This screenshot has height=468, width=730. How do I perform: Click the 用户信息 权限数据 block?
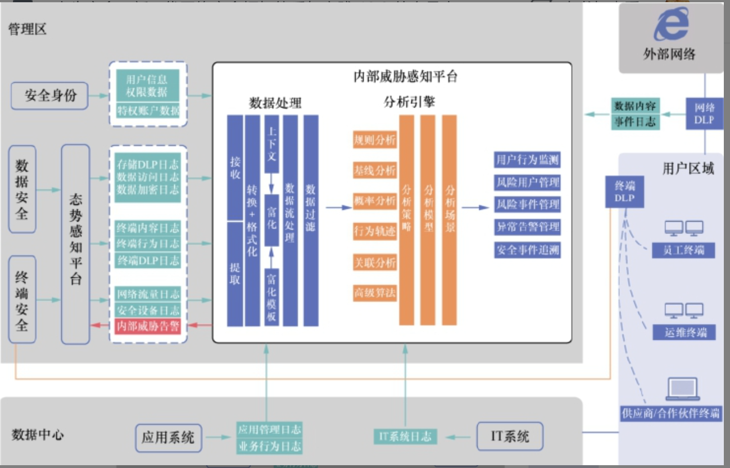point(147,85)
